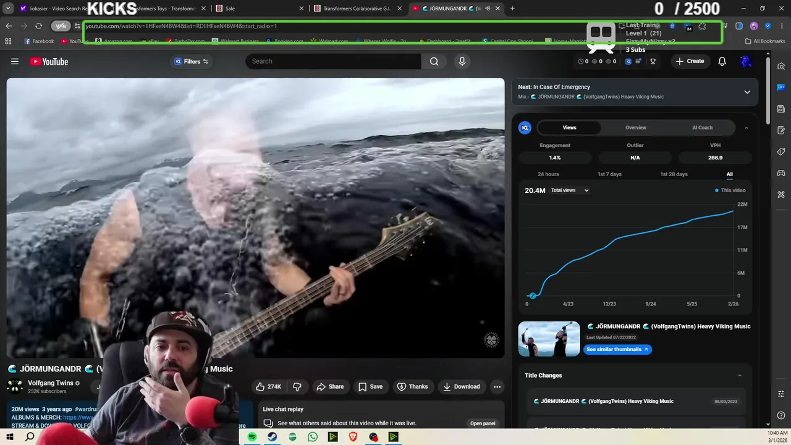
Task: Open the Total views dropdown
Action: 569,190
